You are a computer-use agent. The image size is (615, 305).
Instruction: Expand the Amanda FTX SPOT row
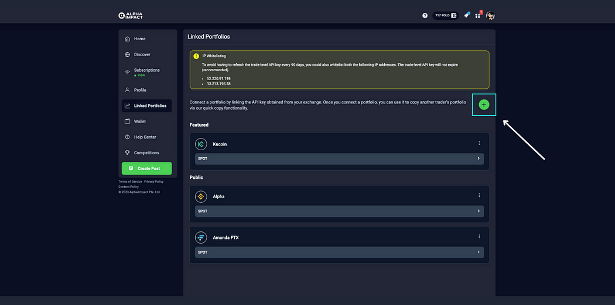(x=339, y=252)
